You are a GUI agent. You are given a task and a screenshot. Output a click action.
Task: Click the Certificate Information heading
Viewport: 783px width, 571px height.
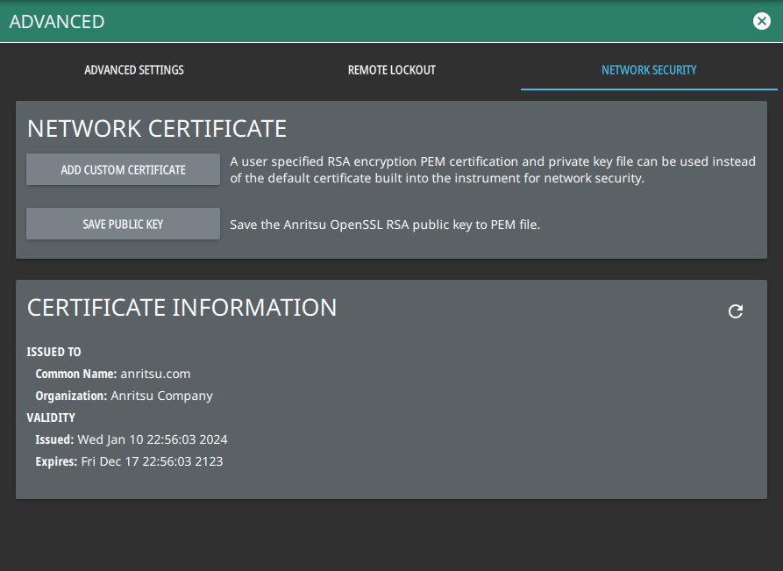[x=182, y=307]
